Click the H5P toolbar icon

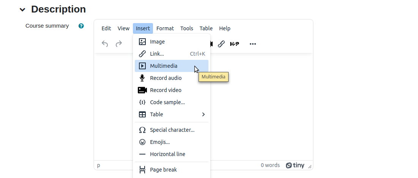coord(235,44)
